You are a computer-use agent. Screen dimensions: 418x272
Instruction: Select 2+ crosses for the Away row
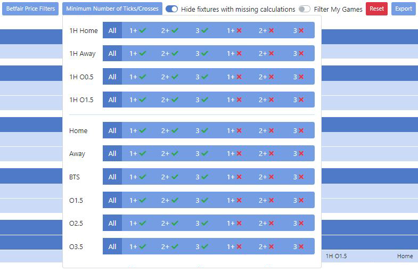tap(266, 153)
